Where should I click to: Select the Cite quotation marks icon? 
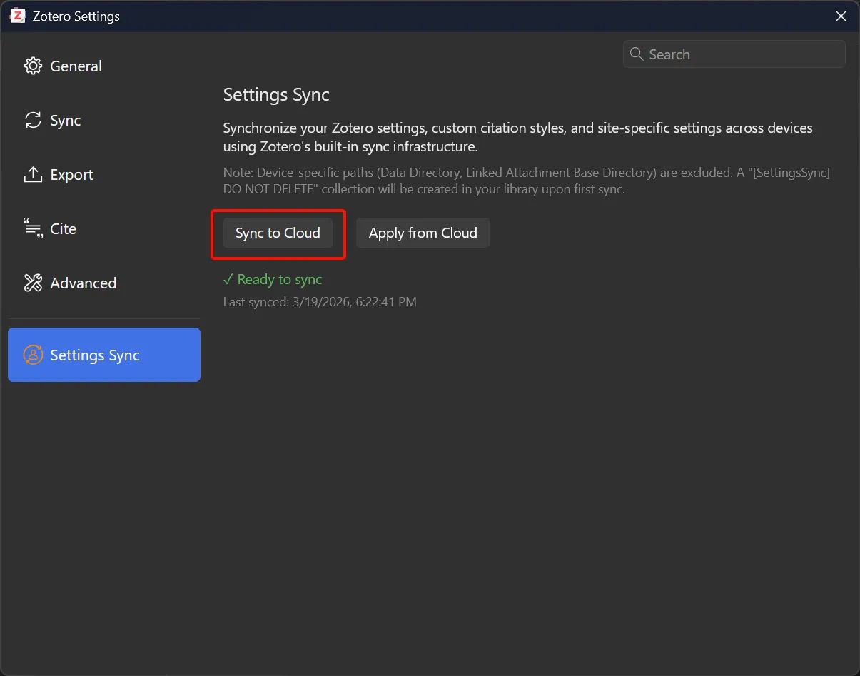click(x=33, y=228)
